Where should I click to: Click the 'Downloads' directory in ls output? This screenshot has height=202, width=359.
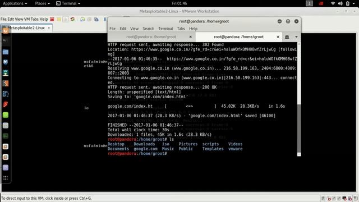(x=144, y=144)
